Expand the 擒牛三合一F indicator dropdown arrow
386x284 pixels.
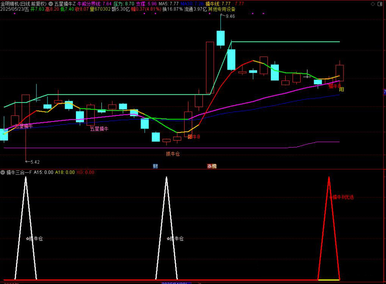coord(3,172)
